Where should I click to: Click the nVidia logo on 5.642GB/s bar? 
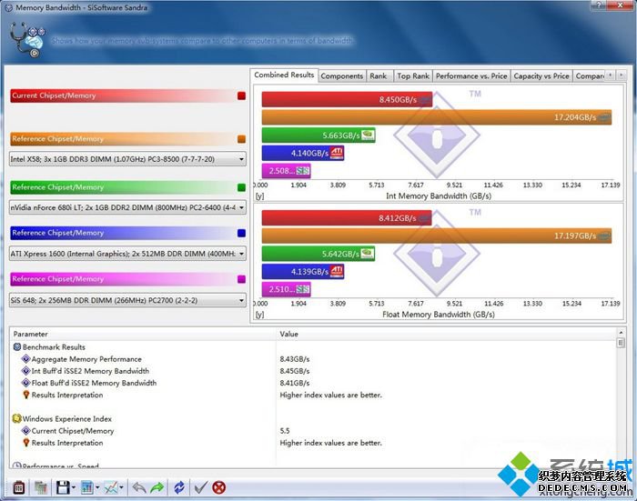[x=368, y=254]
